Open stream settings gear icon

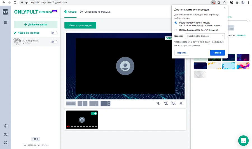coord(181,103)
